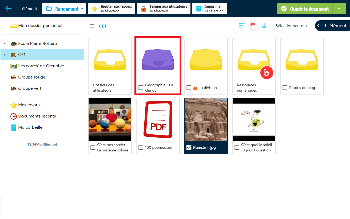Click the Ma corbeille bin icon
This screenshot has width=350, height=219.
point(13,127)
